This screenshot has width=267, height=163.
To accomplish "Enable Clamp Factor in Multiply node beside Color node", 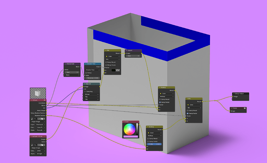I will (x=148, y=141).
